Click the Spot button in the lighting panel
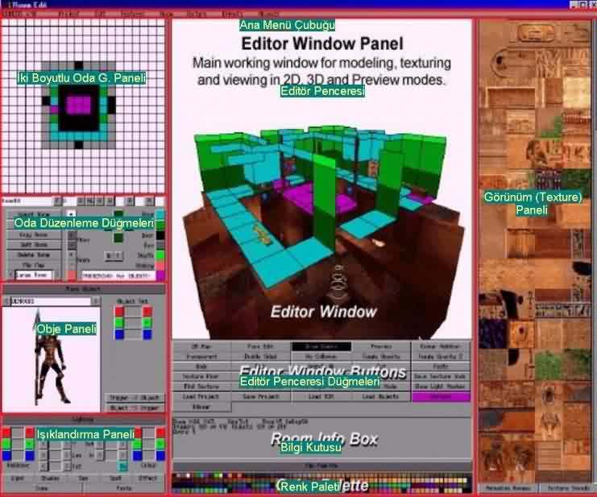The image size is (597, 497). click(115, 478)
